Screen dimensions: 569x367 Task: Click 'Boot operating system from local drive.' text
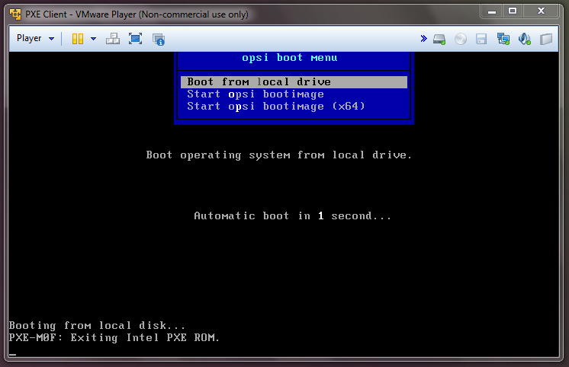tap(278, 155)
